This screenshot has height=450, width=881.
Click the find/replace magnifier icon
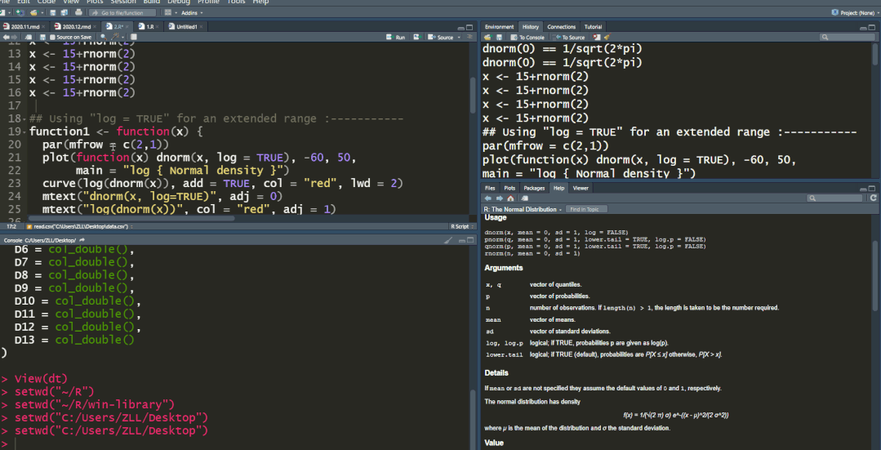(x=104, y=37)
